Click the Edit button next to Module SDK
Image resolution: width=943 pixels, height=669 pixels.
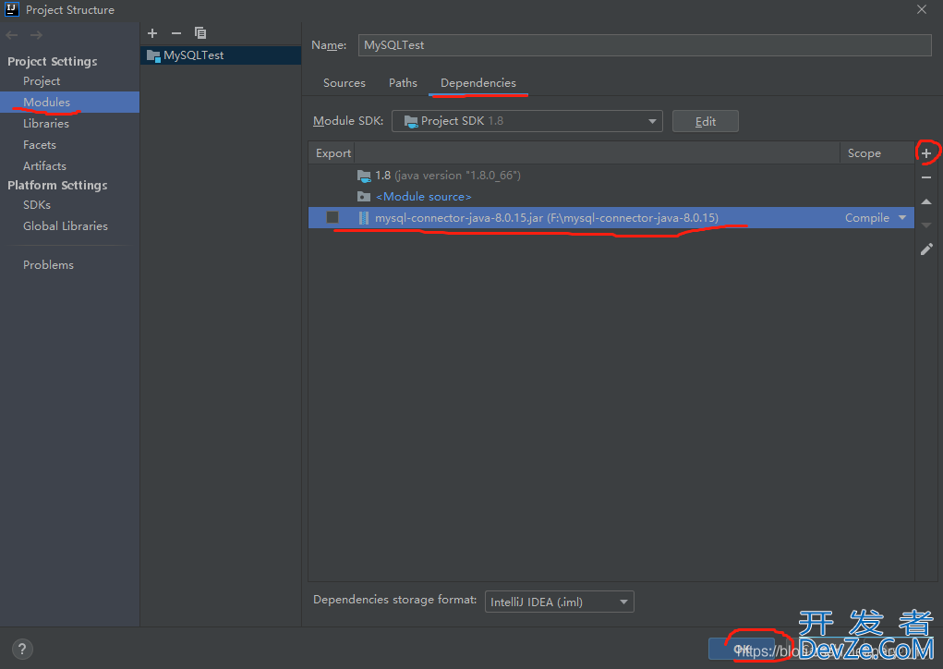[706, 122]
